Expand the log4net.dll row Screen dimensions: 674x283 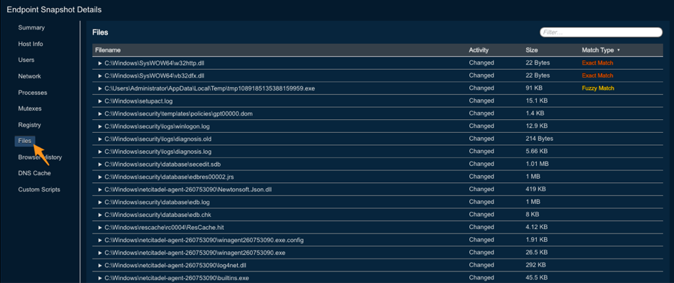click(100, 265)
